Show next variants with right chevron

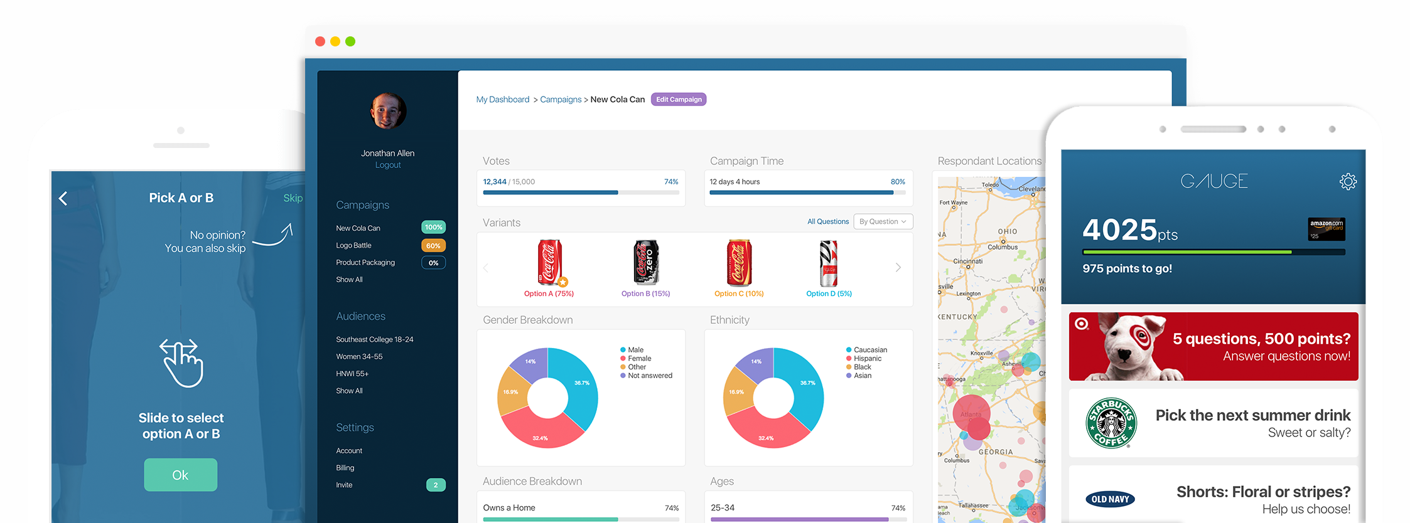click(x=898, y=268)
